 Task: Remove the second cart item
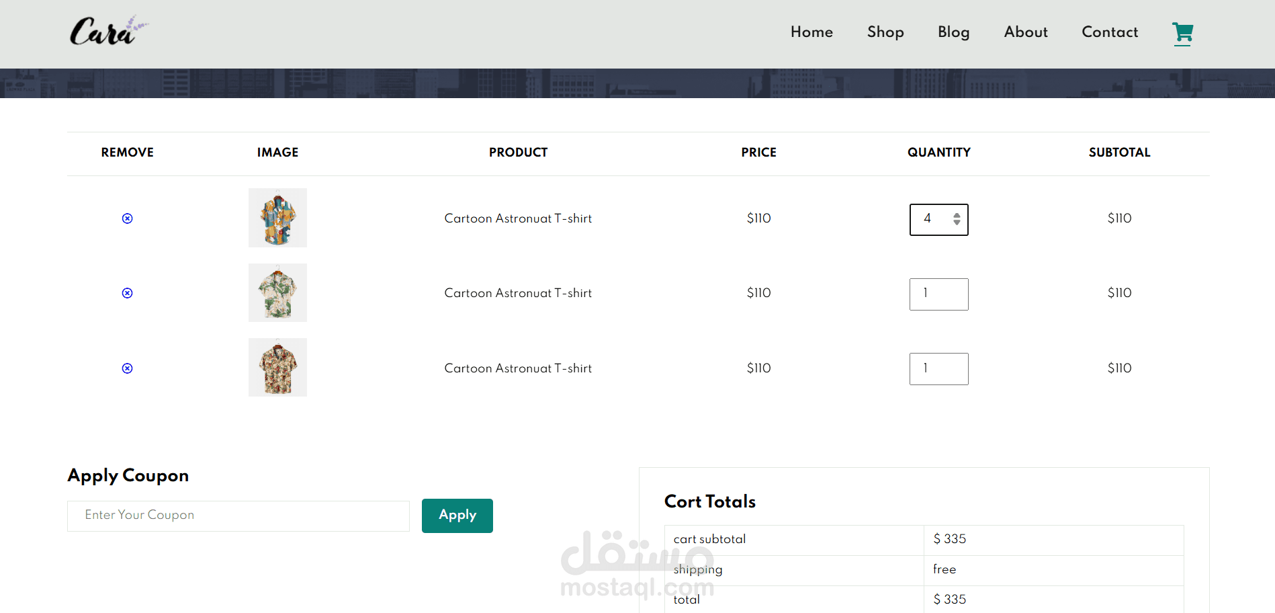127,293
